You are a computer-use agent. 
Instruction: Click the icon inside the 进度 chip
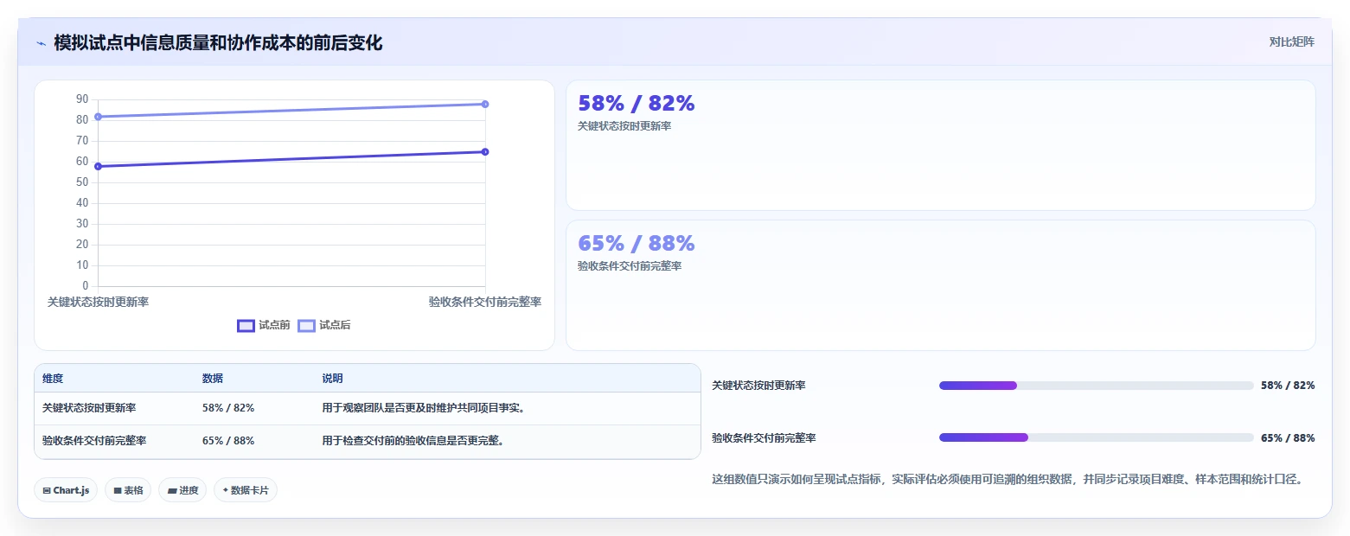click(x=172, y=490)
